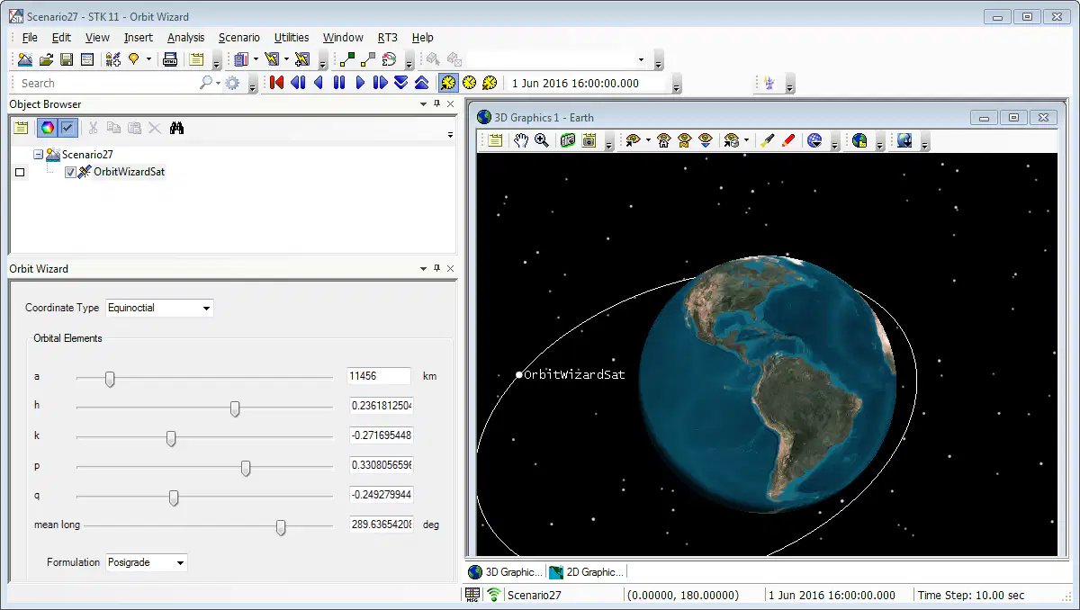Select the OrbitWizardSat tree item
Image resolution: width=1080 pixels, height=610 pixels.
(129, 172)
